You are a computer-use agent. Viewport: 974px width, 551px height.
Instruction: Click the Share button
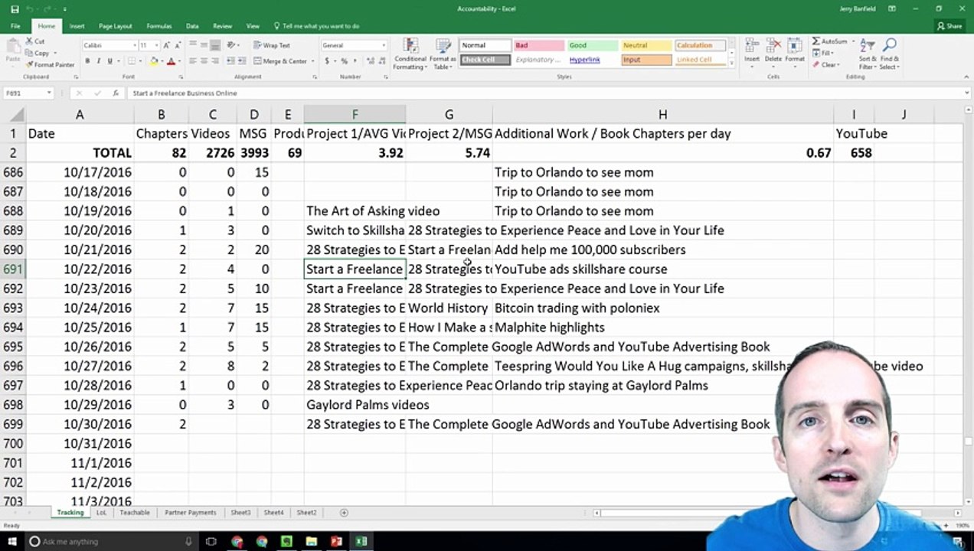point(949,26)
